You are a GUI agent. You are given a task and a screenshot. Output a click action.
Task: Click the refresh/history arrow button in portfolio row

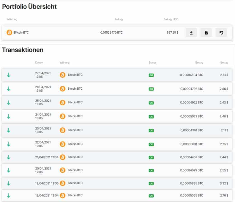click(x=221, y=32)
